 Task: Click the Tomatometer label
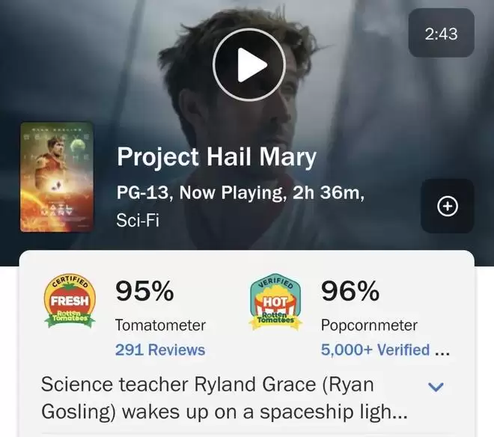pyautogui.click(x=160, y=326)
